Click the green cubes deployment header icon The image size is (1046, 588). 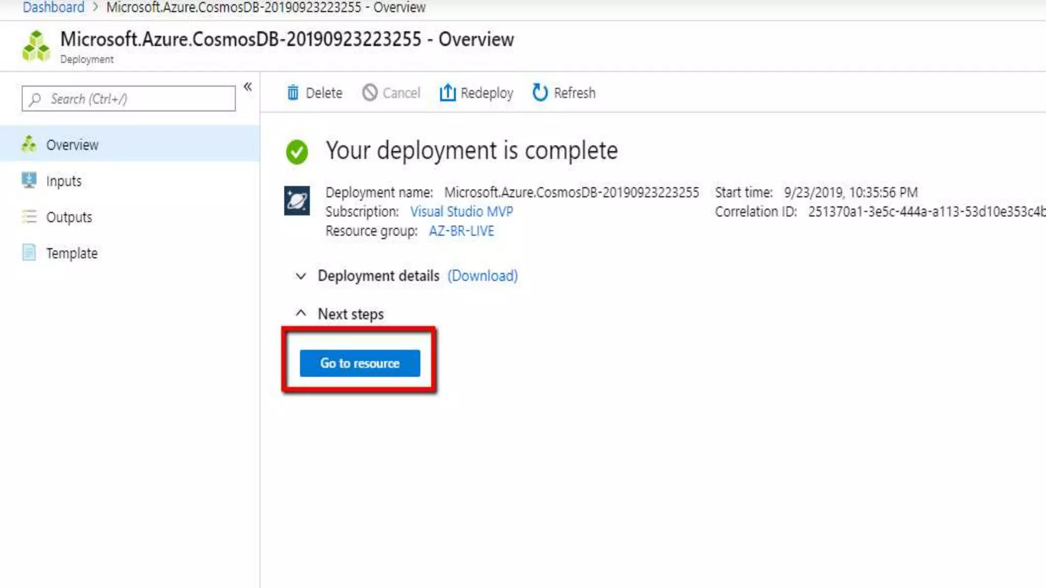(x=36, y=46)
